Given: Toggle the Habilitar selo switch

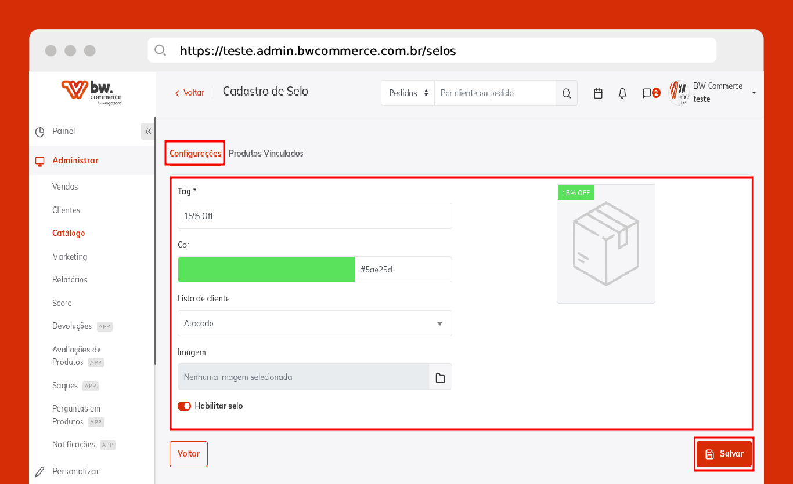Looking at the screenshot, I should point(185,406).
